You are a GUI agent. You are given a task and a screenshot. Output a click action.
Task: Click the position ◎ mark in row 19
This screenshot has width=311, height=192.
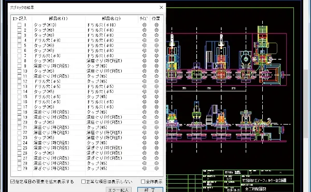157,117
